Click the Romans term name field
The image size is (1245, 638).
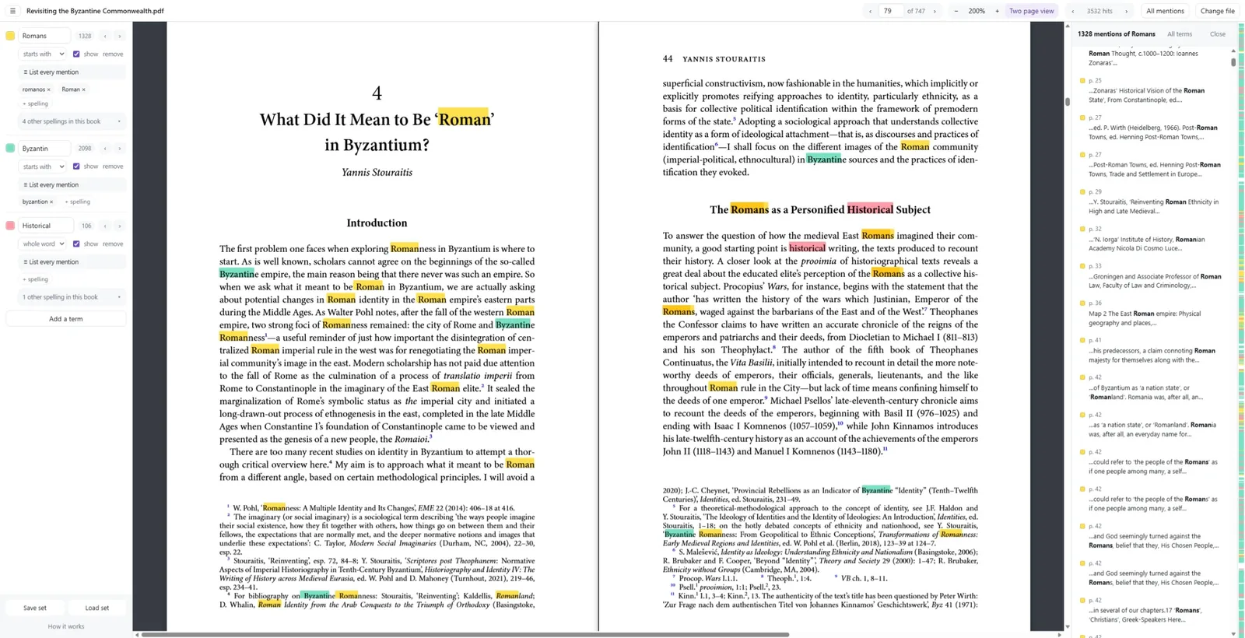click(44, 36)
